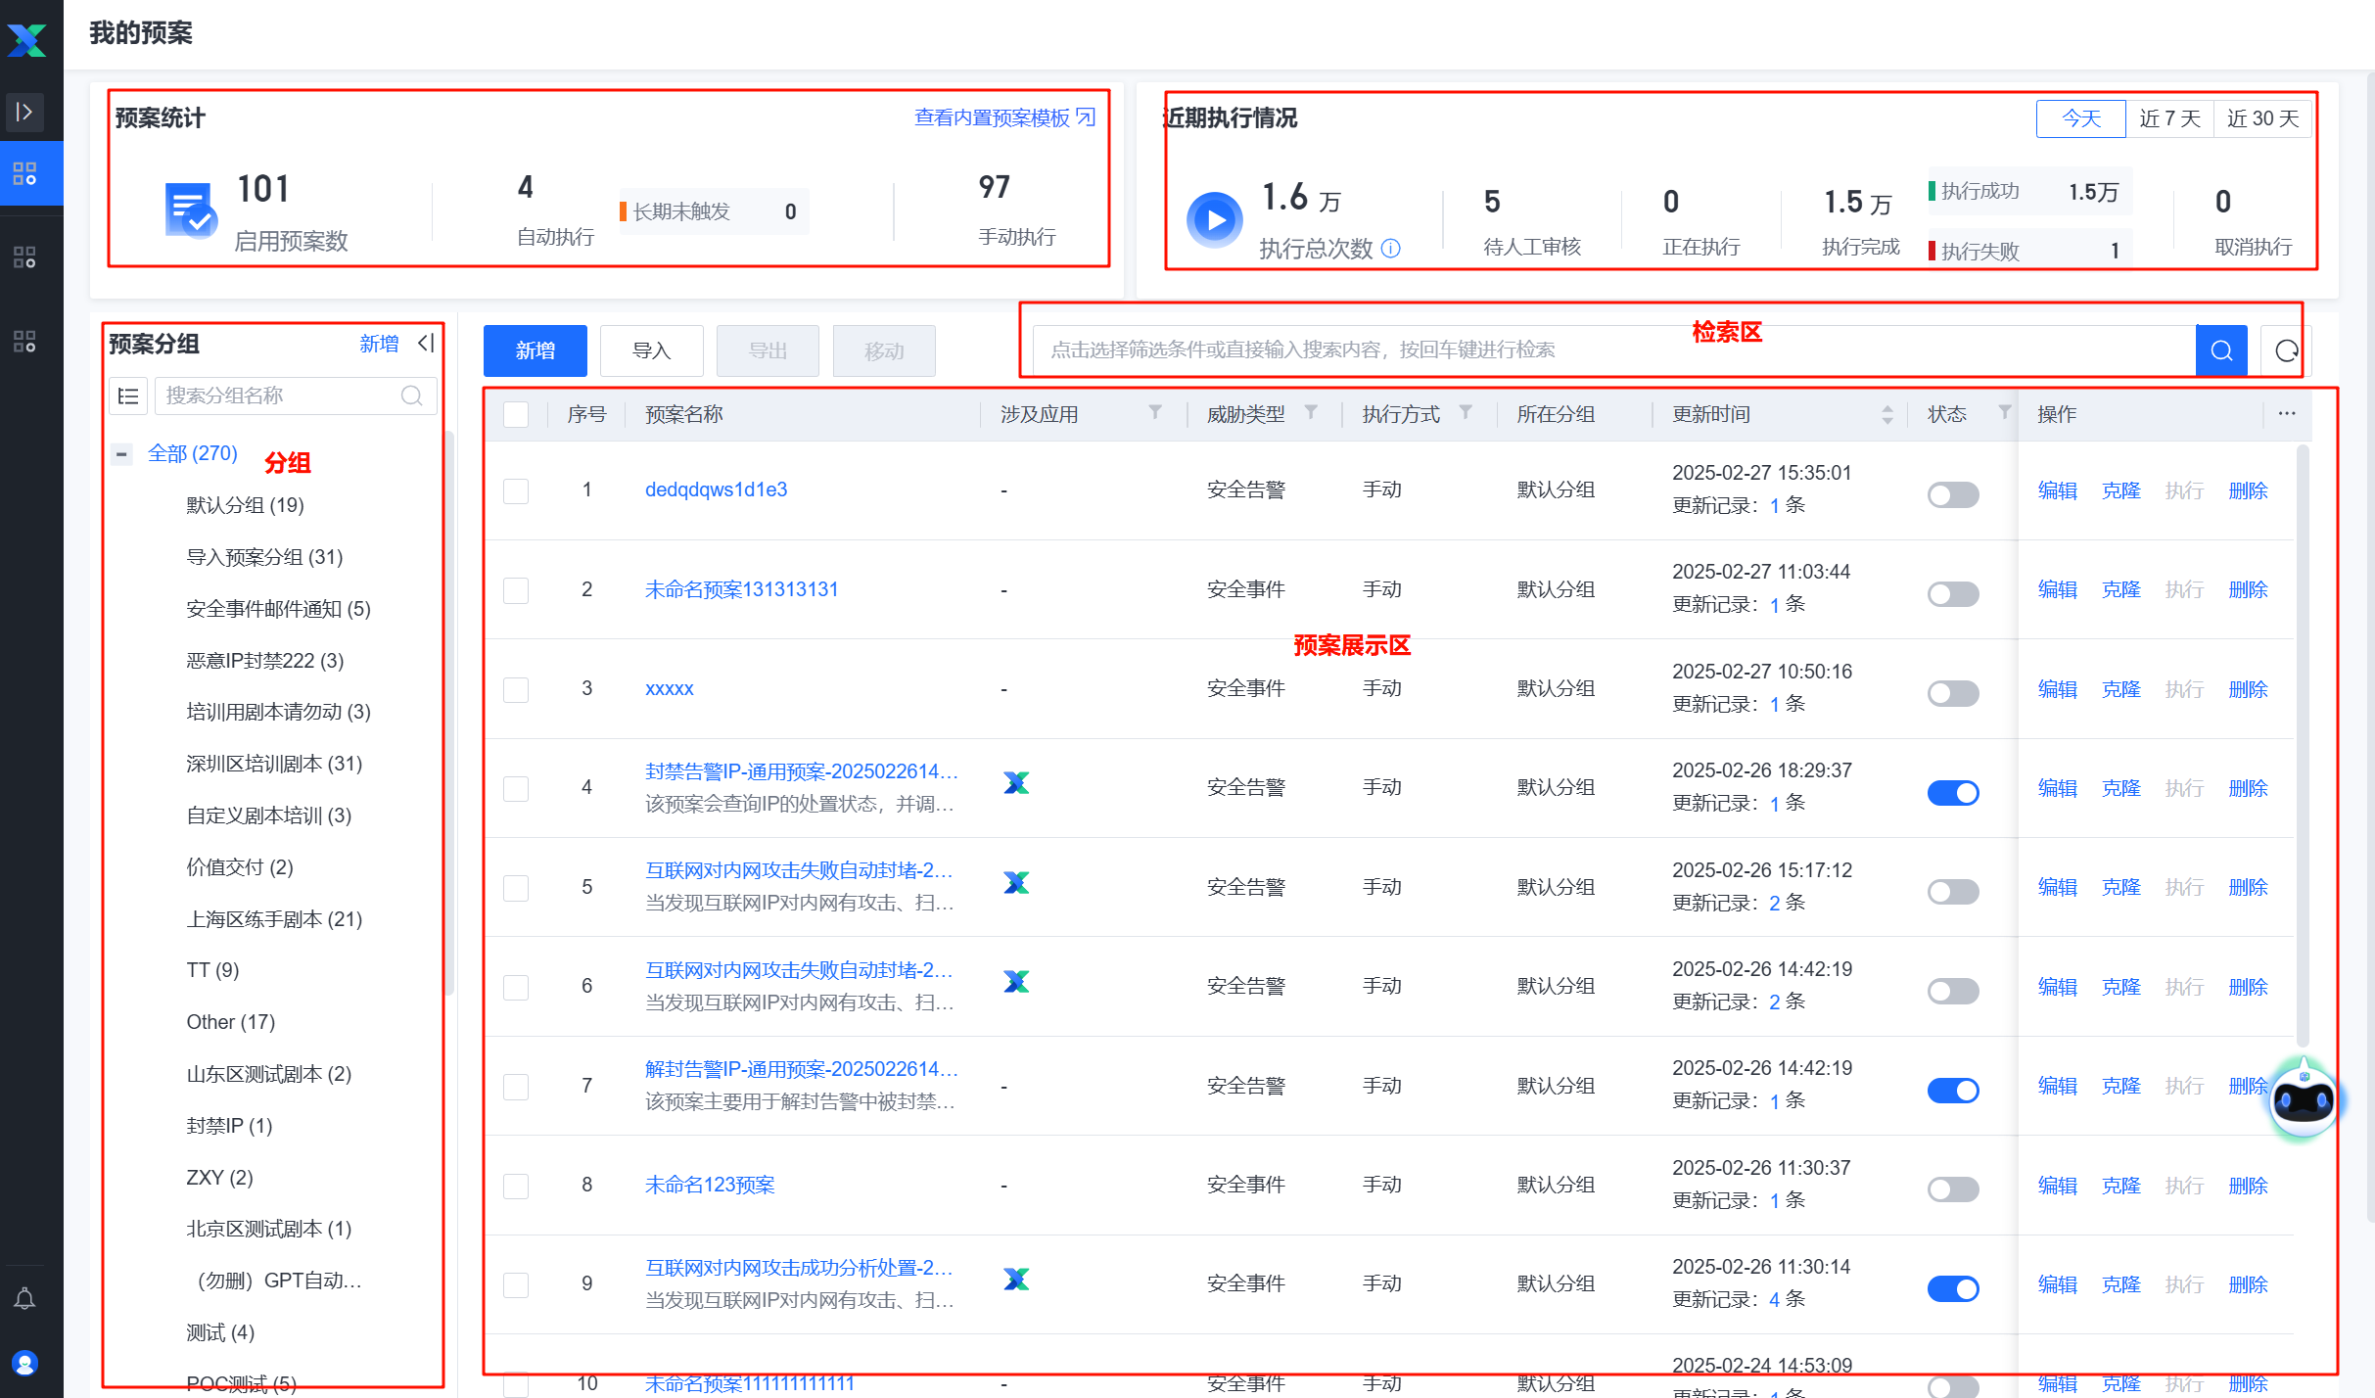Clone the playbook in row 2

coord(2120,590)
